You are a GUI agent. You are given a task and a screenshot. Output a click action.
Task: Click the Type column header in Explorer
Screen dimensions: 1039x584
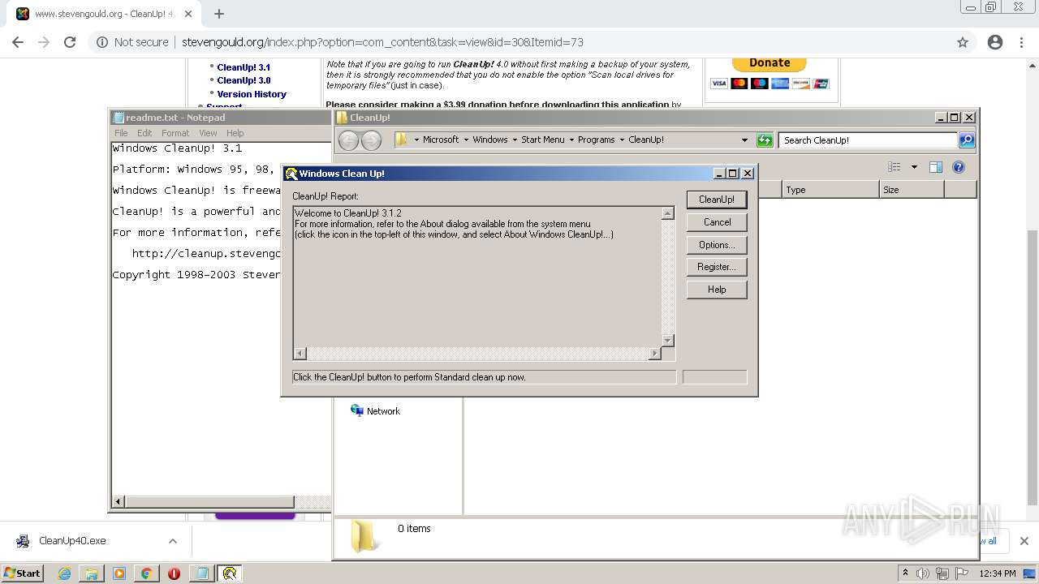[831, 190]
